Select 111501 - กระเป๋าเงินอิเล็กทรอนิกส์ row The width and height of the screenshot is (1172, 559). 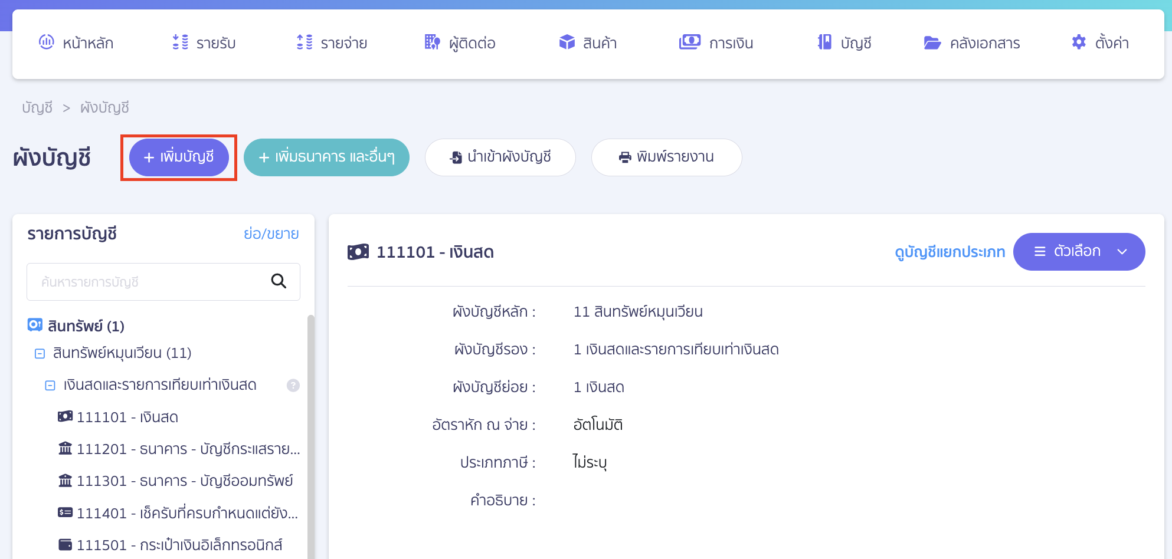pyautogui.click(x=171, y=545)
